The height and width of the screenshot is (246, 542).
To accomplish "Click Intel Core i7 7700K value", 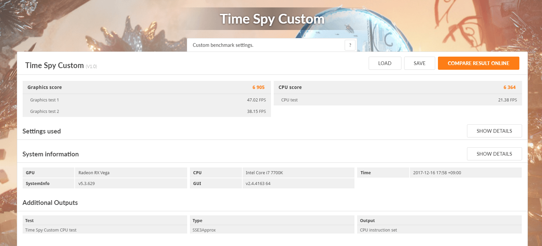I will (x=298, y=173).
